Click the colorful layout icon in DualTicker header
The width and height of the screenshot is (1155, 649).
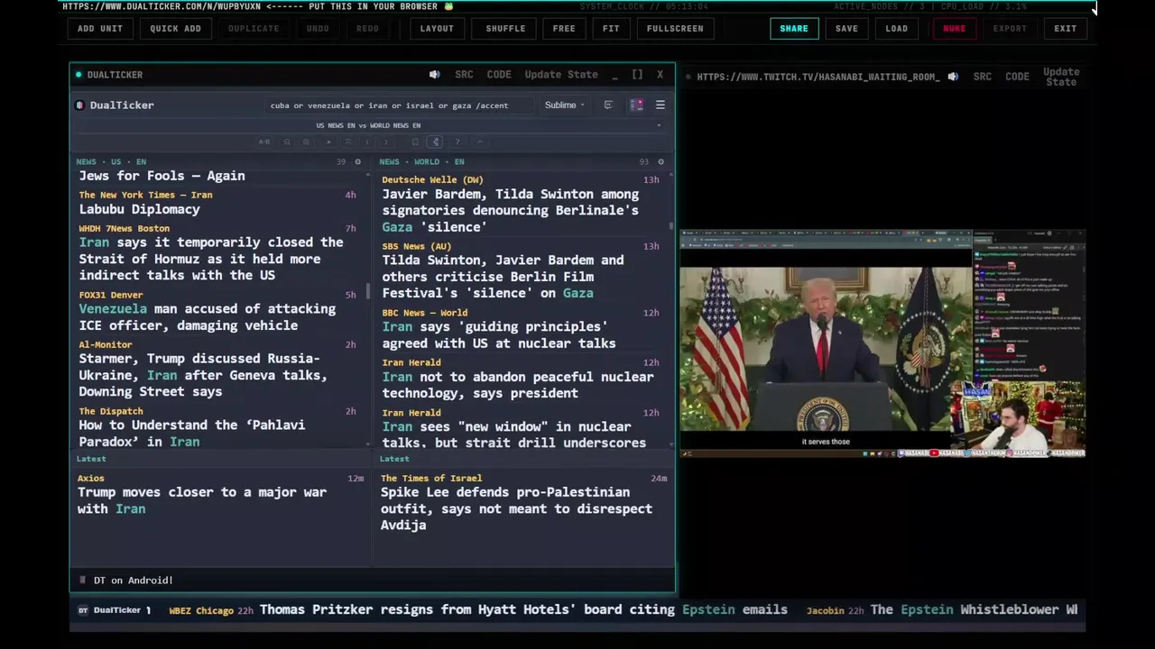[x=636, y=105]
